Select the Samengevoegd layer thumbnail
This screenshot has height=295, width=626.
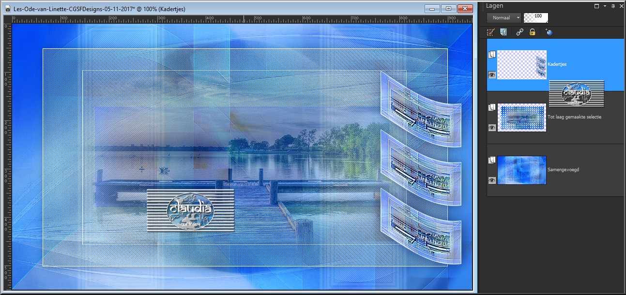522,170
